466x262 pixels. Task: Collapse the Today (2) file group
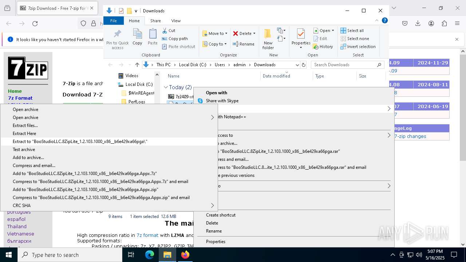coord(166,87)
